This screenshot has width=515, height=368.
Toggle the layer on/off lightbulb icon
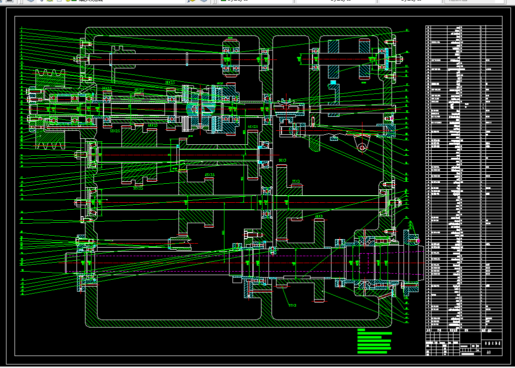41,0
